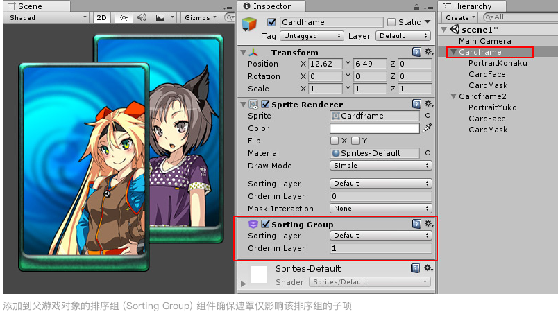Open Sprite Renderer help reference icon

point(416,104)
